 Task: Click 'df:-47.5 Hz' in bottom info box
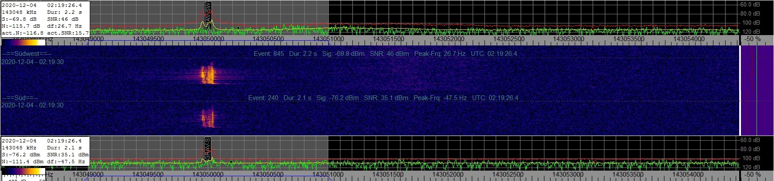66,162
